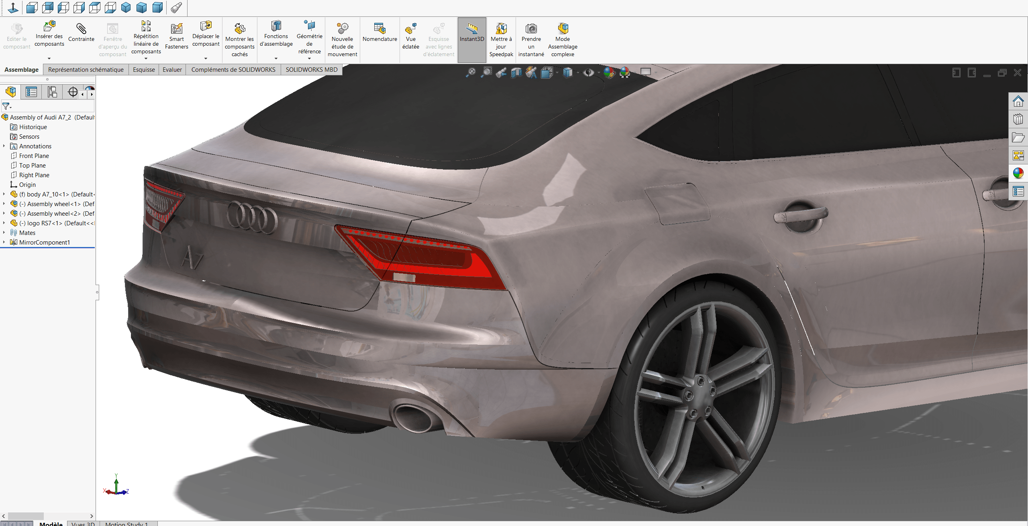Expand the Mates folder node

click(4, 233)
